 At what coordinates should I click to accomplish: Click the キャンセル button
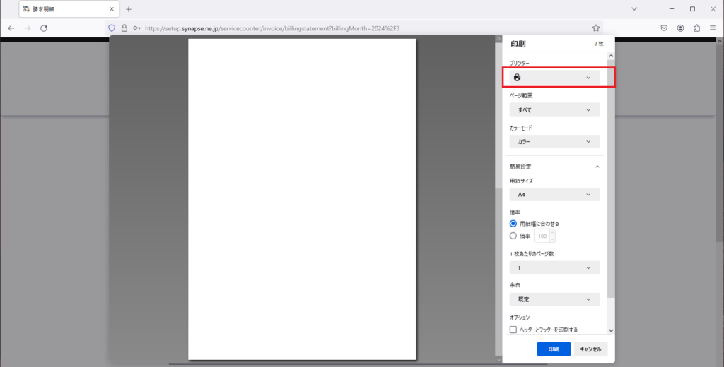(x=590, y=349)
